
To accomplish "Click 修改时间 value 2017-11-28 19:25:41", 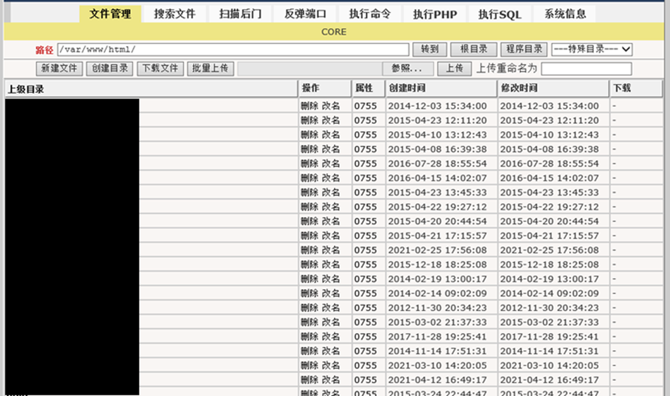I will 549,337.
